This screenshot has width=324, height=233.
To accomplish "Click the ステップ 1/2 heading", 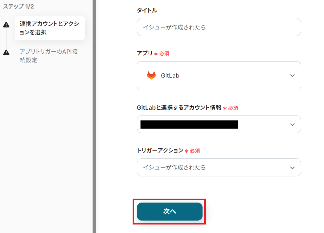I will 18,6.
